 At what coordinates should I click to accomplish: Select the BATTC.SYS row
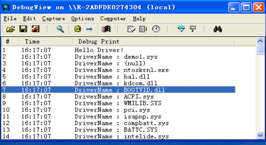coord(118,130)
